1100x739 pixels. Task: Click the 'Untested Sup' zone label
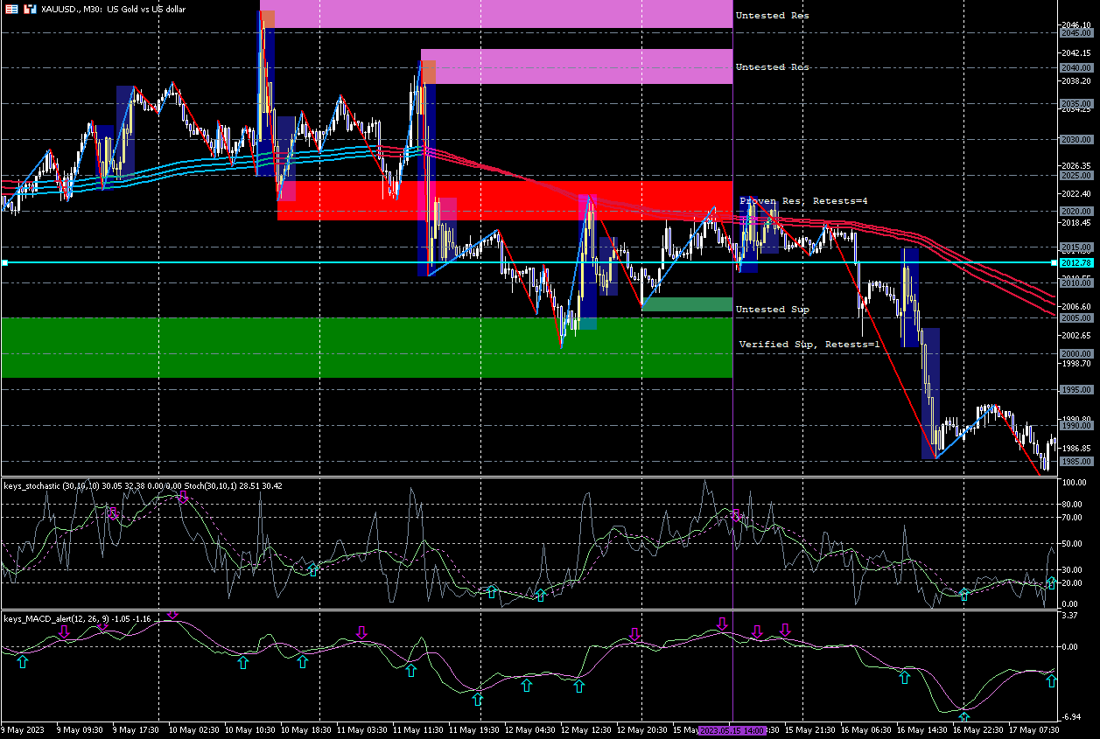(x=772, y=310)
